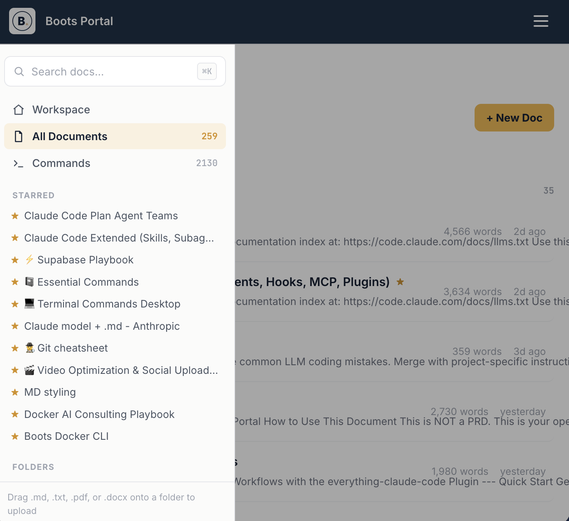Click the + New Doc button
This screenshot has width=569, height=521.
coord(514,118)
